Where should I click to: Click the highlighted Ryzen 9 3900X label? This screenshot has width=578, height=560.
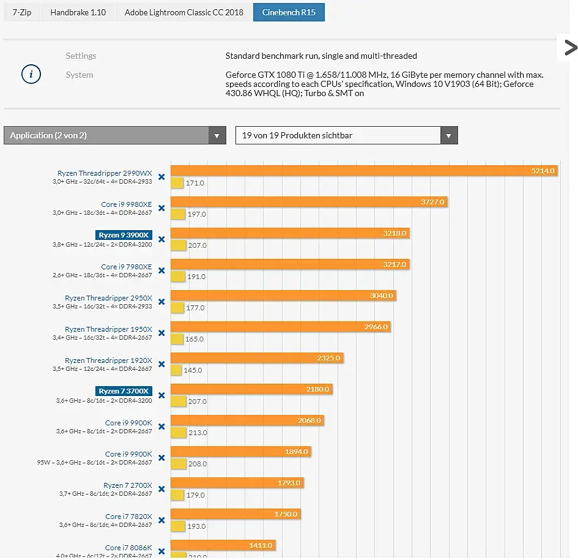pos(124,235)
